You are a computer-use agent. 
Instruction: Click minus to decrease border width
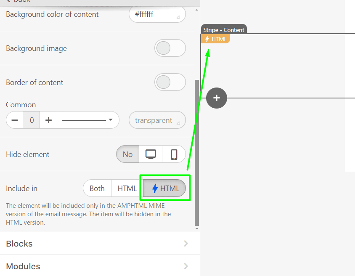click(x=14, y=120)
